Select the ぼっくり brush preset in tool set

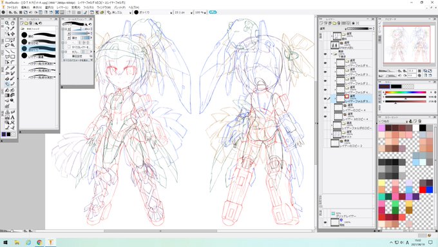[39, 48]
